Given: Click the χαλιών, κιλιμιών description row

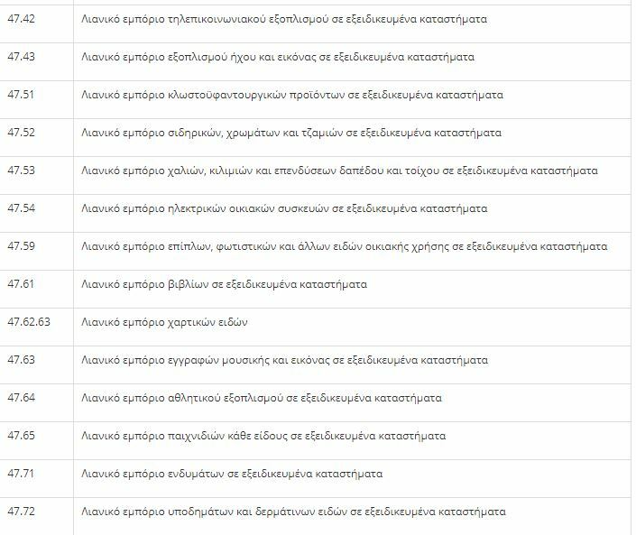Looking at the screenshot, I should point(339,171).
